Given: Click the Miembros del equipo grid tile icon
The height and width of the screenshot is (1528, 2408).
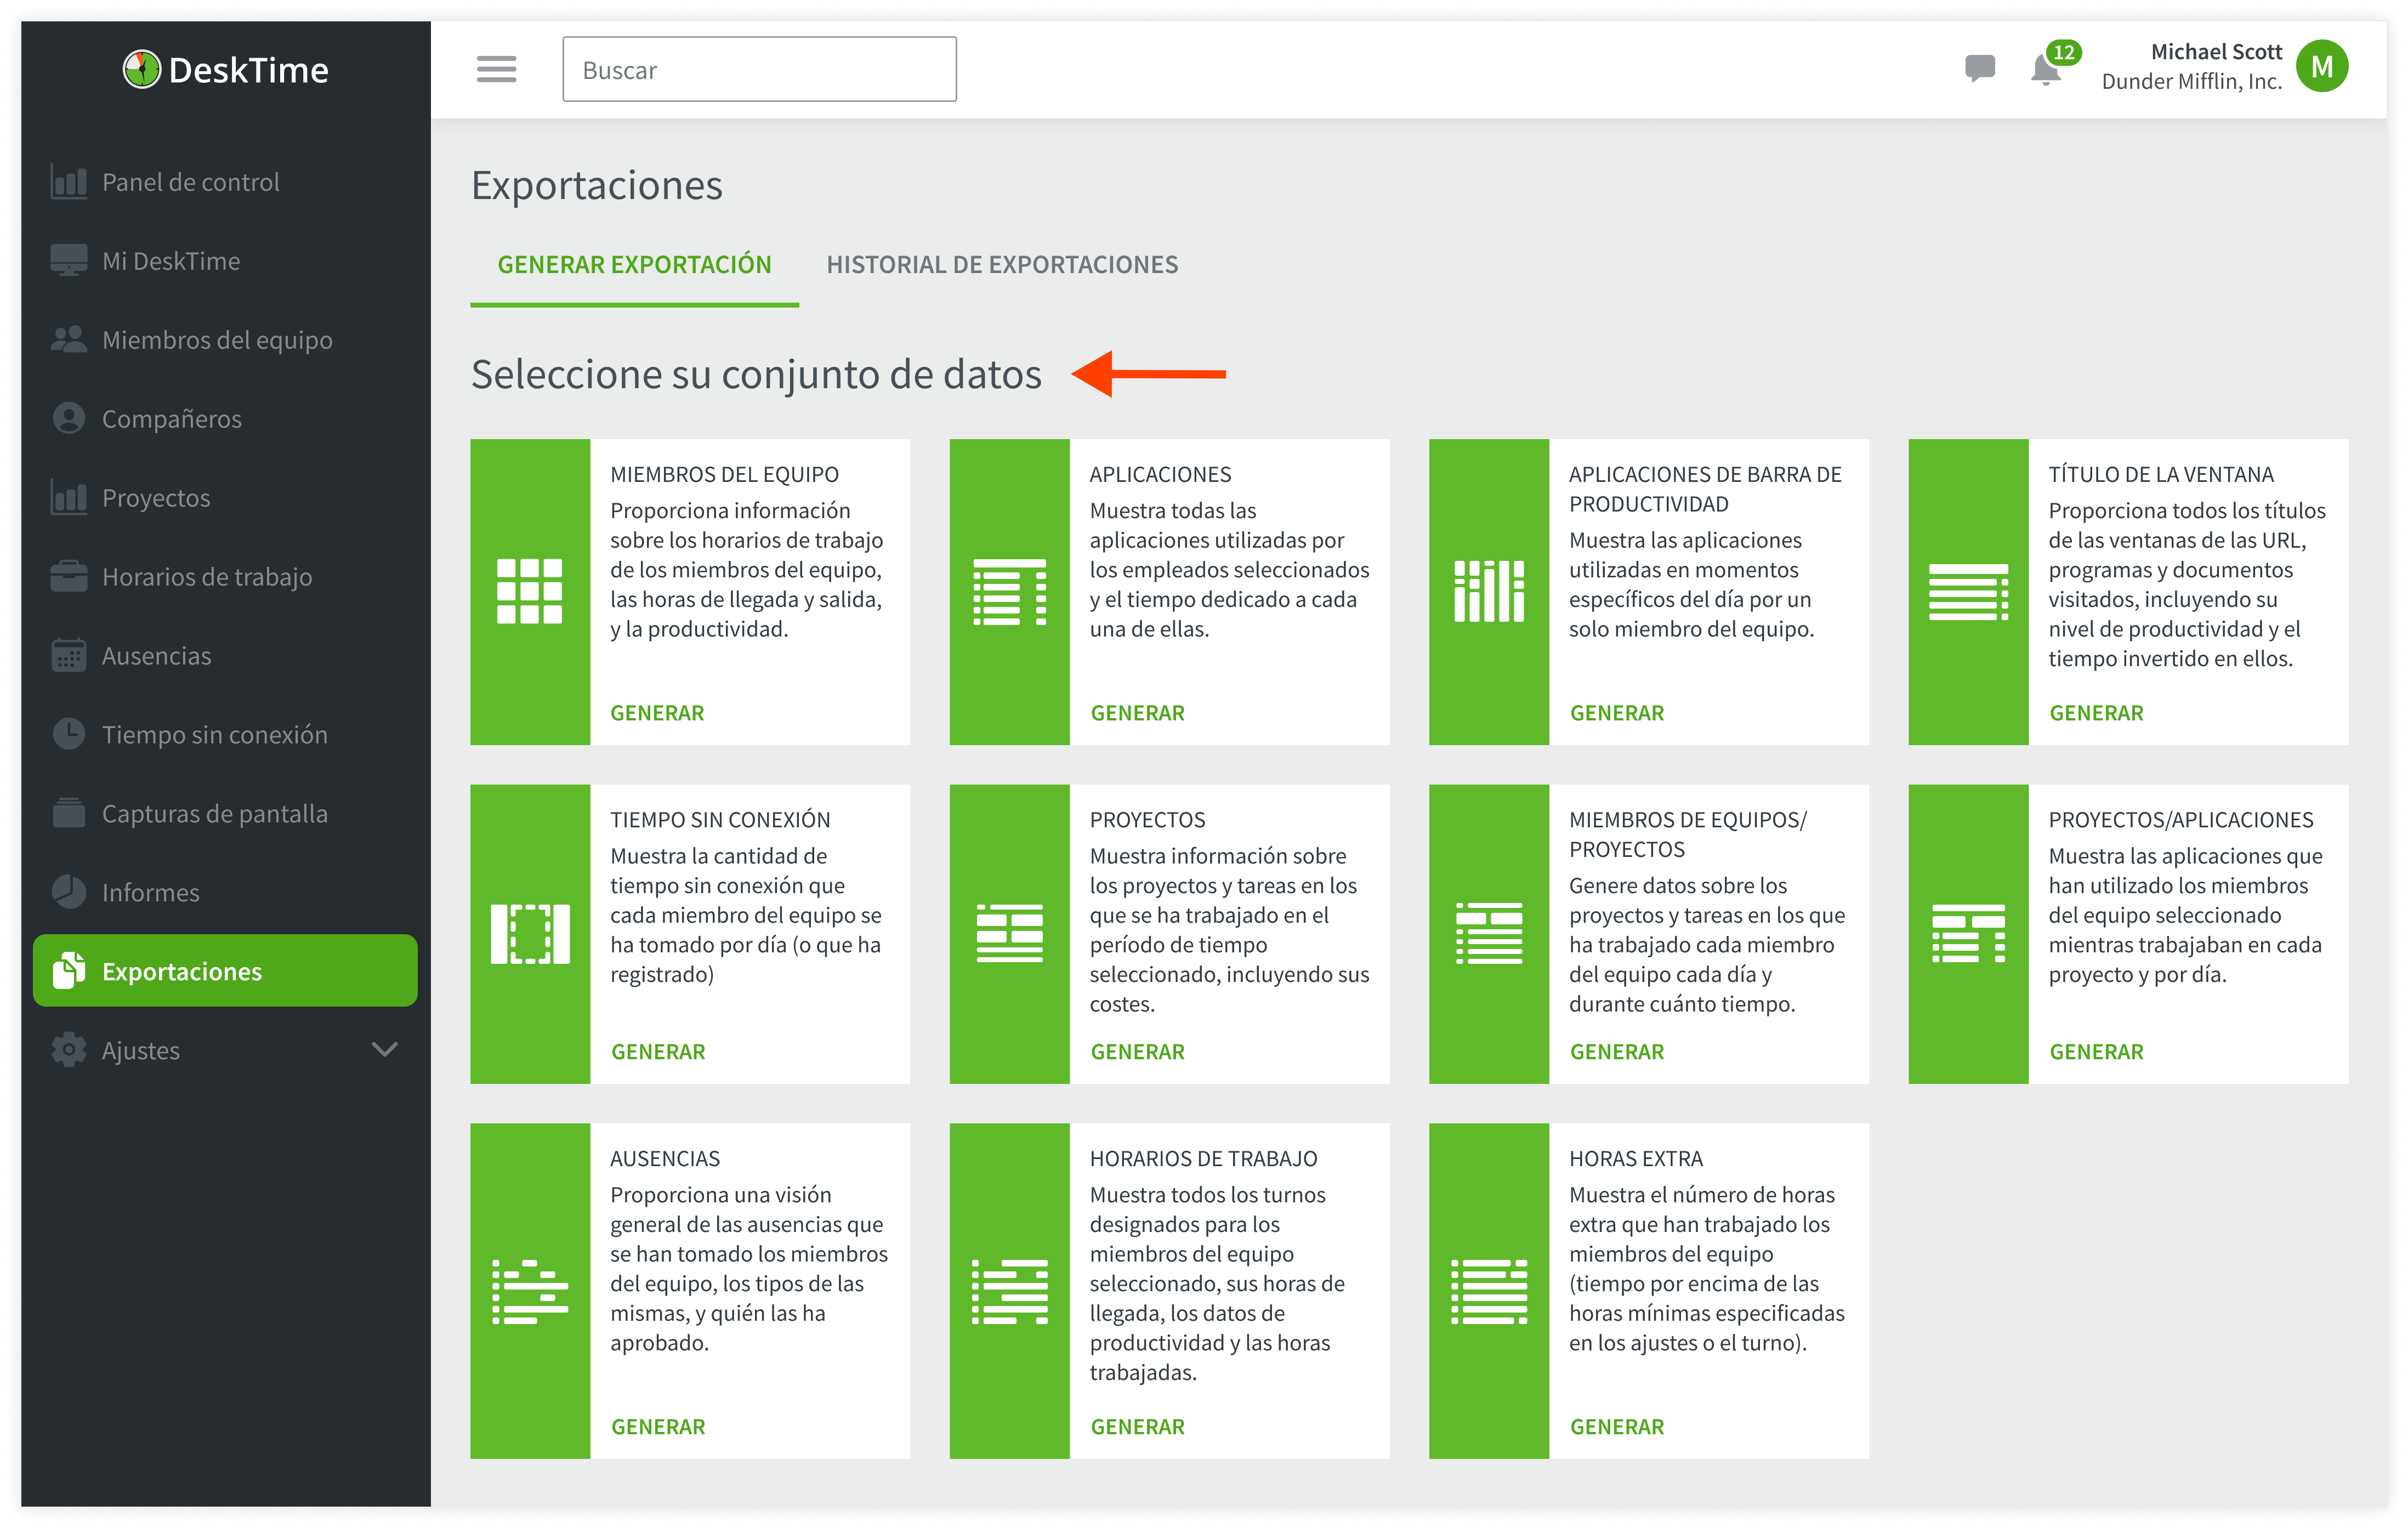Looking at the screenshot, I should click(x=530, y=591).
